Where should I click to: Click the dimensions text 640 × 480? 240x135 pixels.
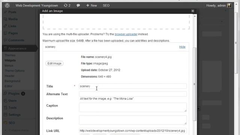pos(105,76)
